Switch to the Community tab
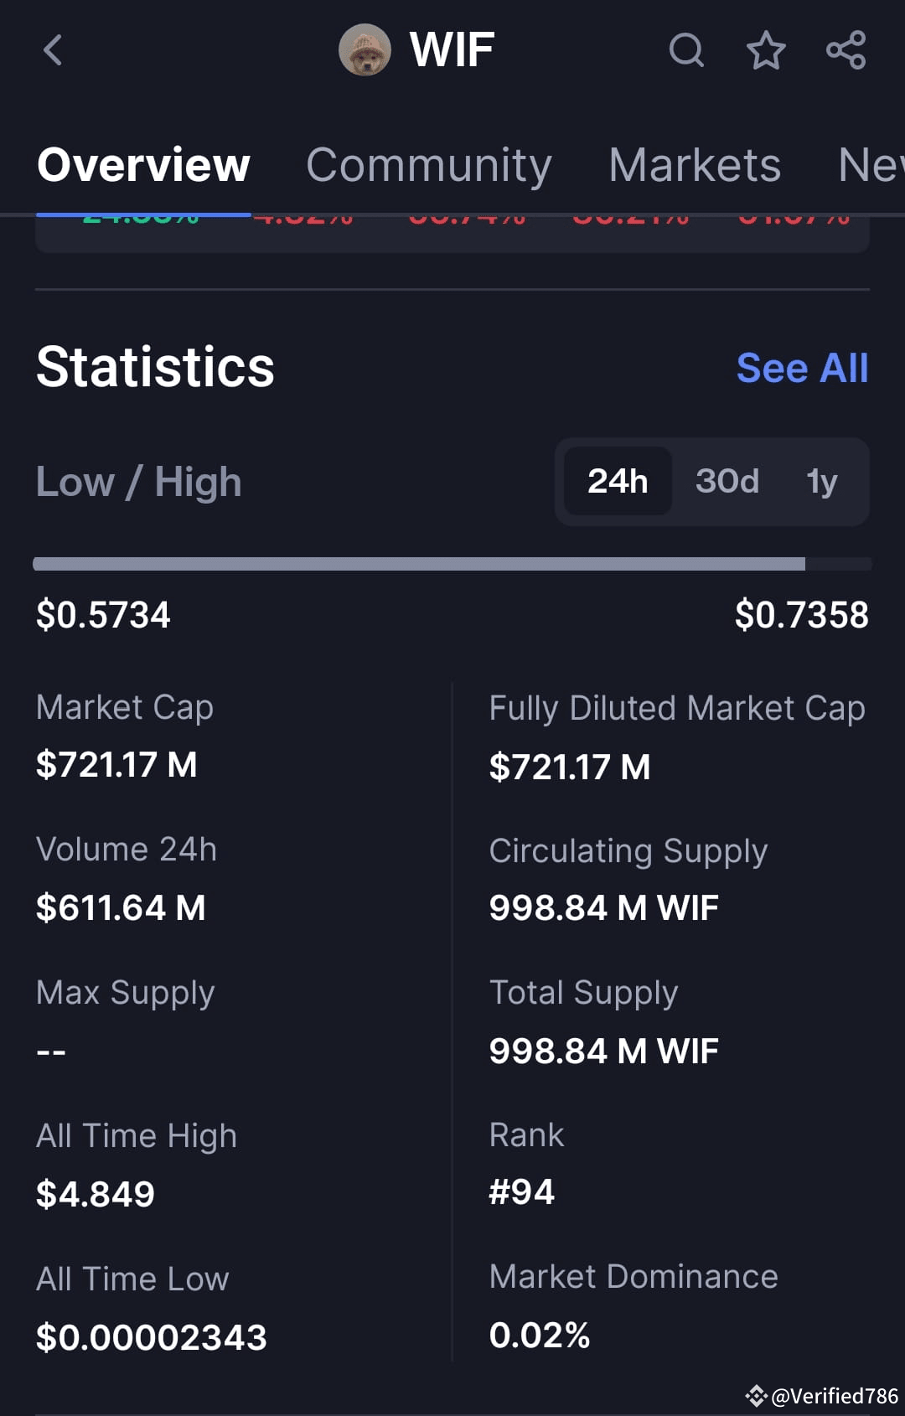The image size is (905, 1416). [429, 164]
